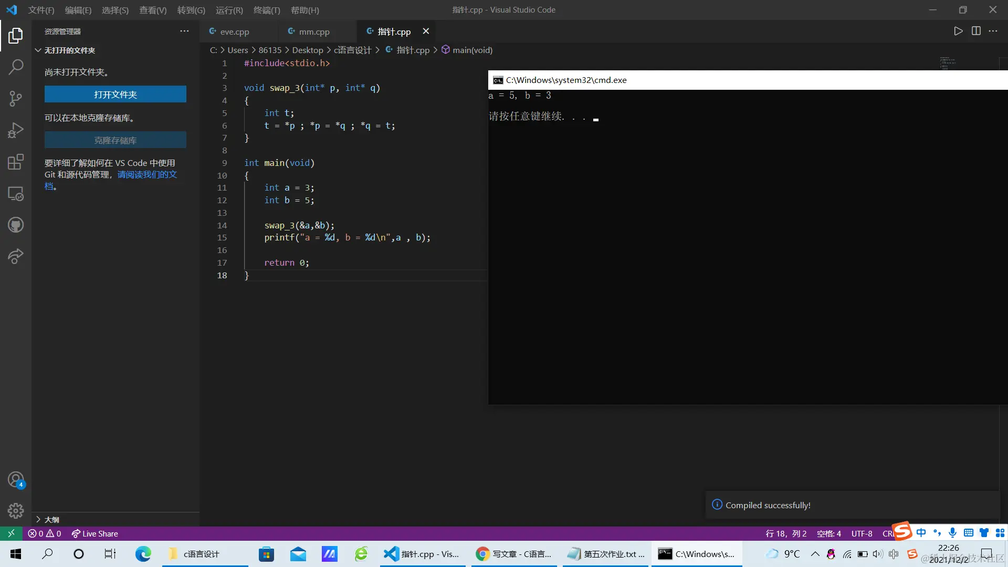Viewport: 1008px width, 567px height.
Task: Open the Manage gear icon
Action: pyautogui.click(x=16, y=510)
